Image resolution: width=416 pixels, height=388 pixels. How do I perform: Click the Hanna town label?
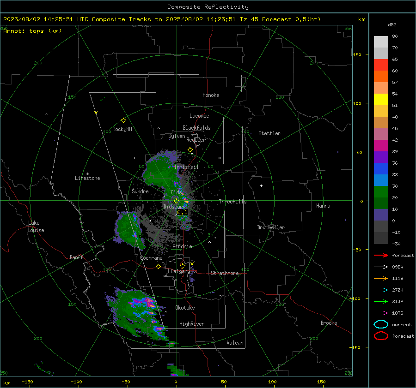click(323, 206)
